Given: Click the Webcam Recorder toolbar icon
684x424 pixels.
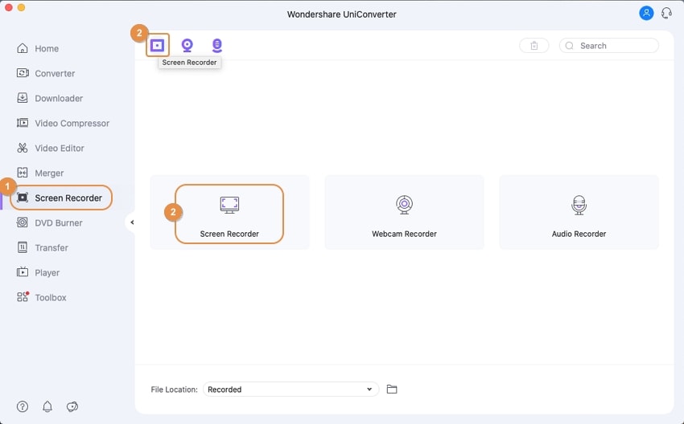Looking at the screenshot, I should pos(187,45).
